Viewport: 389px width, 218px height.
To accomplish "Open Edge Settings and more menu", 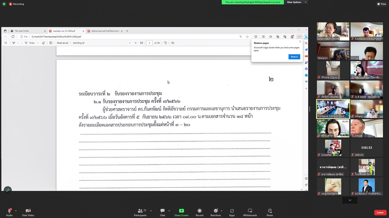I will [299, 37].
